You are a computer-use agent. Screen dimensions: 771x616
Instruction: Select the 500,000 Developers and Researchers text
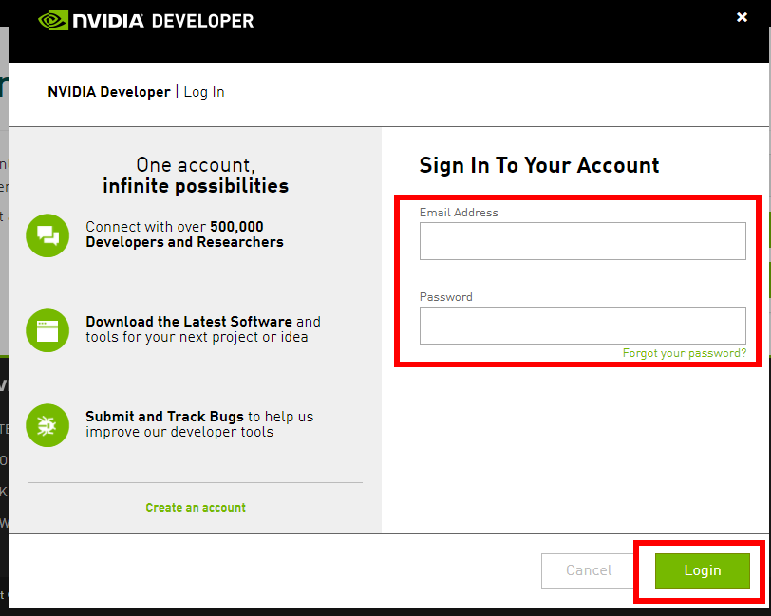tap(185, 234)
